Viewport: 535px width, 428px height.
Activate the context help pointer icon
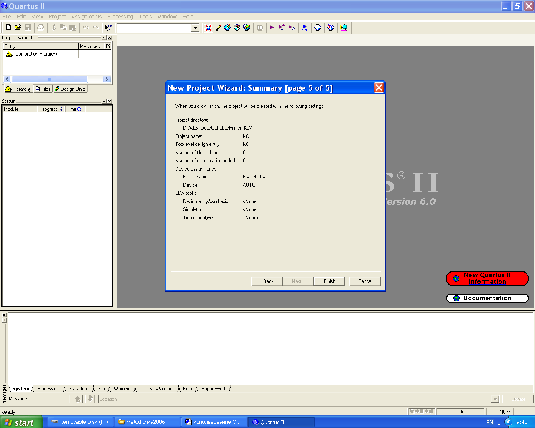pyautogui.click(x=108, y=28)
